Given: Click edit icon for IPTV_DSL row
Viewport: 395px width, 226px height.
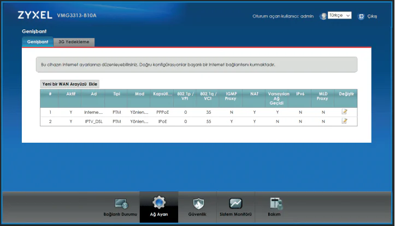Looking at the screenshot, I should coord(344,121).
